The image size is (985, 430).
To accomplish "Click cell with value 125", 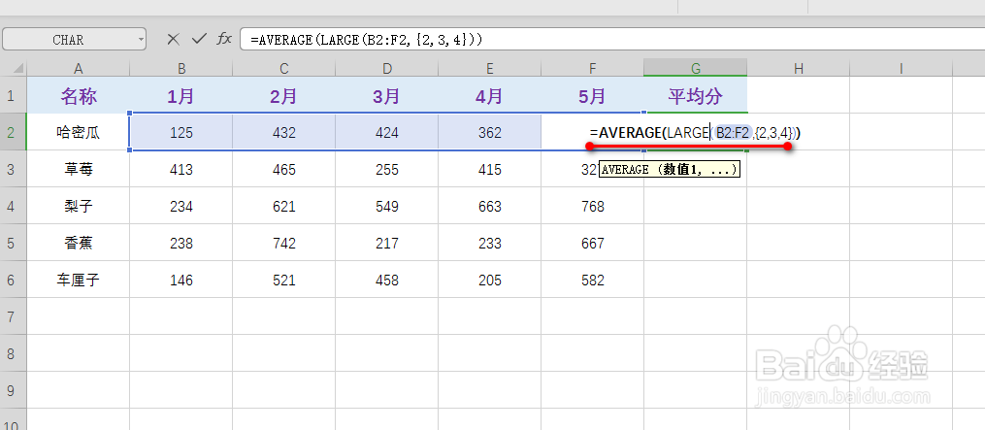I will point(181,132).
